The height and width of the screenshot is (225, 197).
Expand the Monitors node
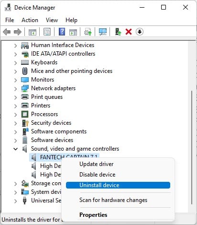click(x=15, y=80)
